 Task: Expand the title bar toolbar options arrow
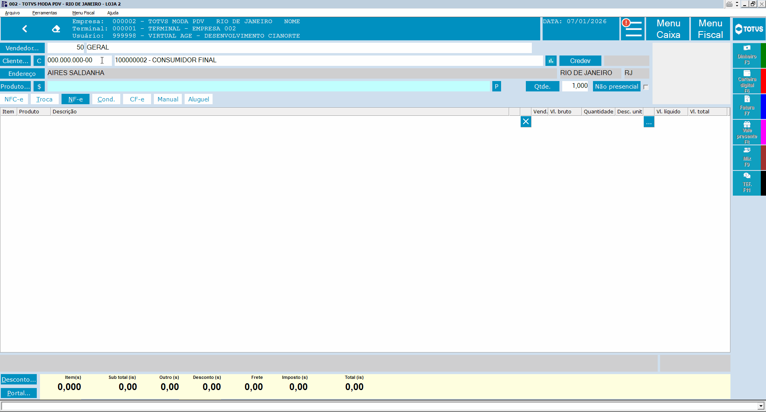click(737, 4)
